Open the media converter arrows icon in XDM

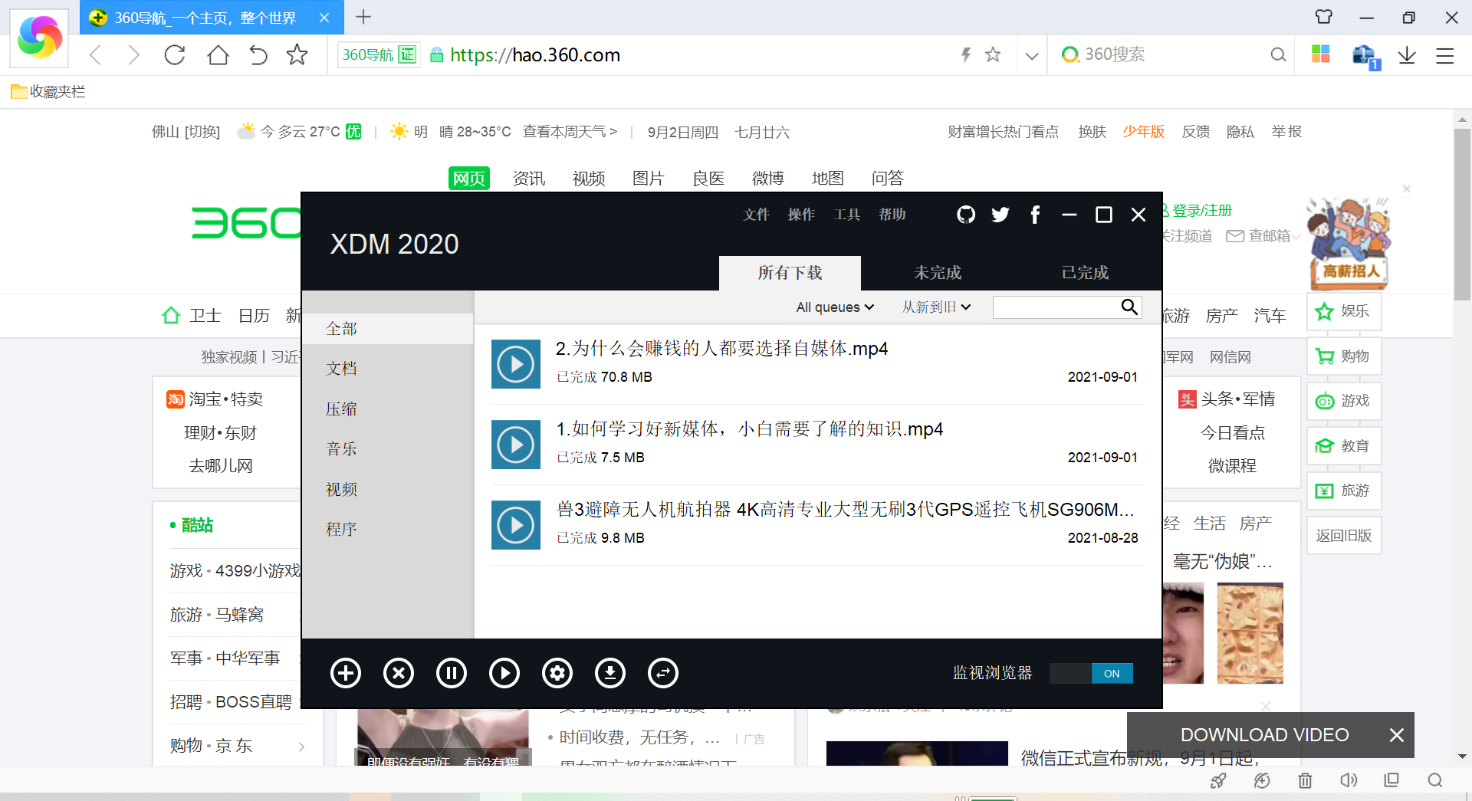tap(663, 673)
